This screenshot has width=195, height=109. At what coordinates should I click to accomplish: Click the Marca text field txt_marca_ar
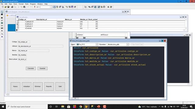coord(34,51)
